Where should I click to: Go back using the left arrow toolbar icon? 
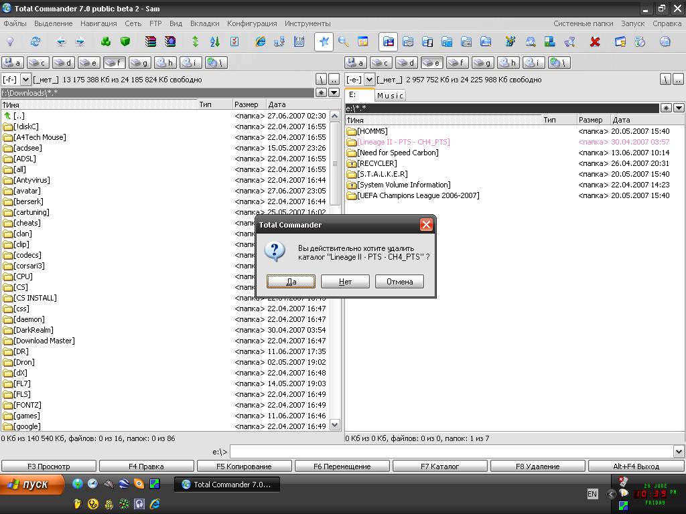click(61, 42)
